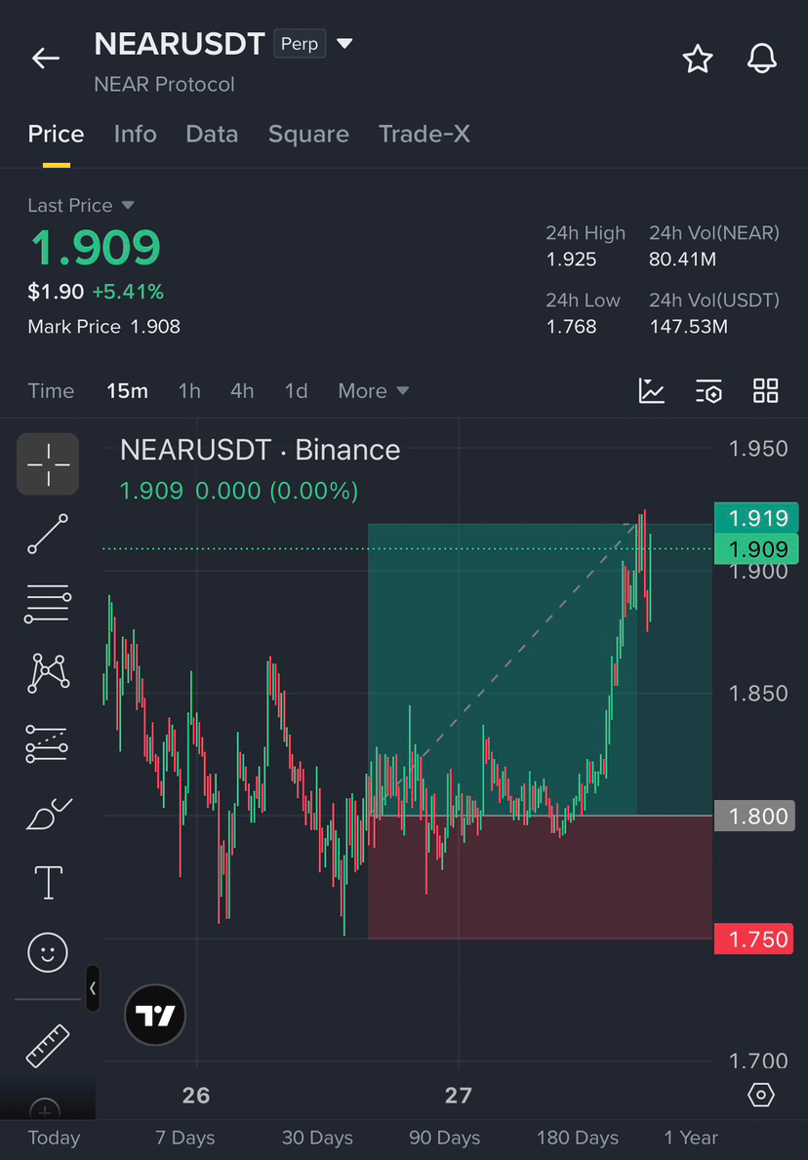Expand the NEARUSDT pair selector arrow

pos(344,44)
